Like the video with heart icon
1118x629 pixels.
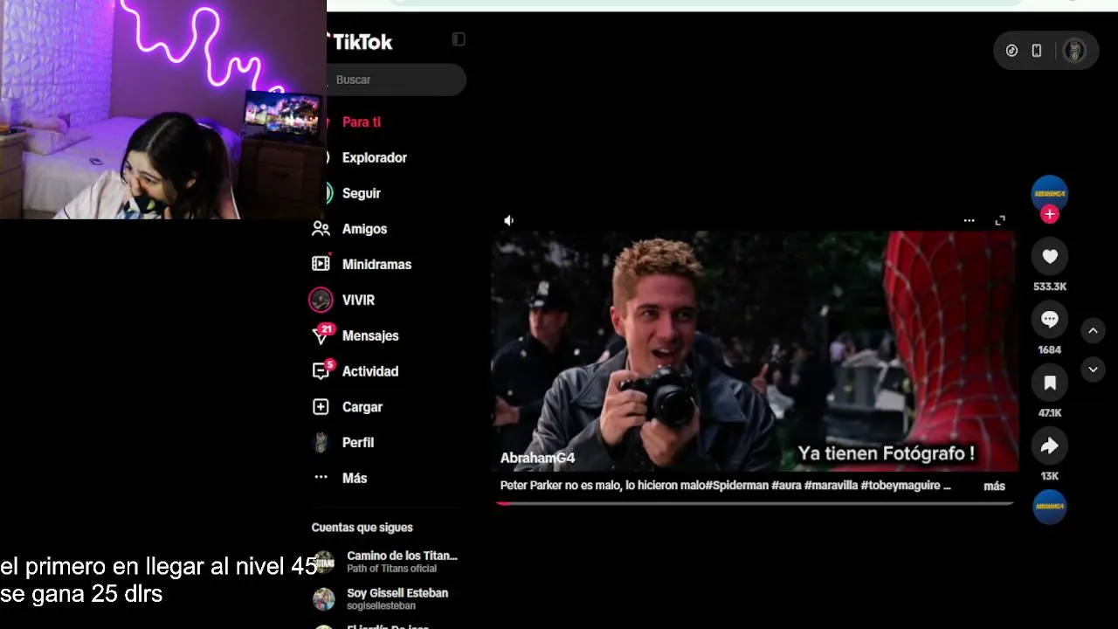(x=1050, y=256)
